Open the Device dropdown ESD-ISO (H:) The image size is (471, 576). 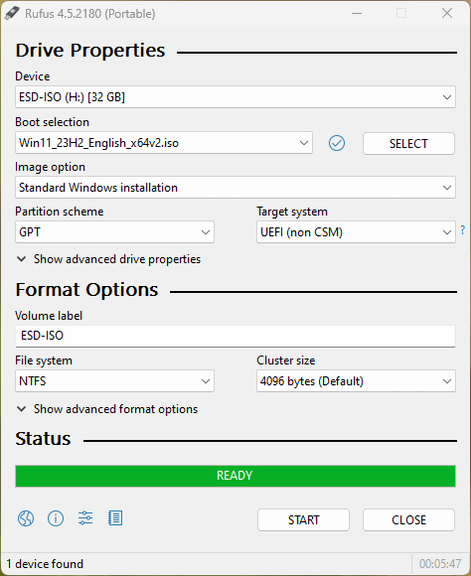[x=235, y=97]
